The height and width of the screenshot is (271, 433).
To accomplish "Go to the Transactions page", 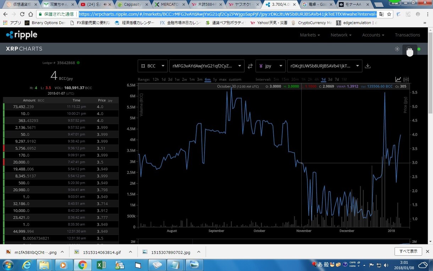I will pyautogui.click(x=407, y=35).
